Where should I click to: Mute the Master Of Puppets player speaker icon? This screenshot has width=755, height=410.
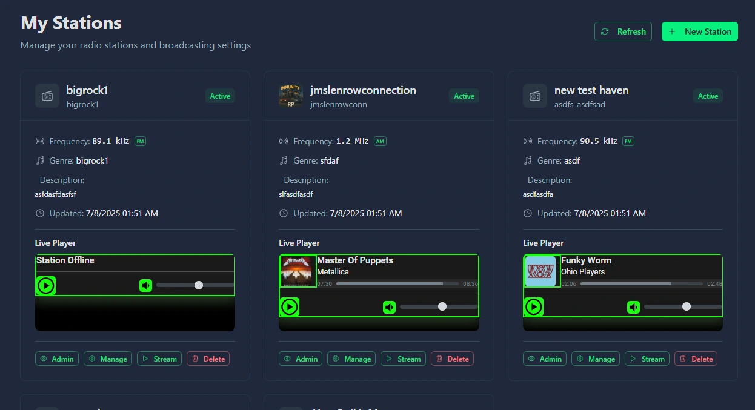click(x=389, y=307)
